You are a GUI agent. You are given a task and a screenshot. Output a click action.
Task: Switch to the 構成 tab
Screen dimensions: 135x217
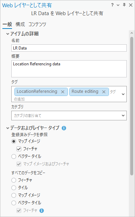point(20,24)
